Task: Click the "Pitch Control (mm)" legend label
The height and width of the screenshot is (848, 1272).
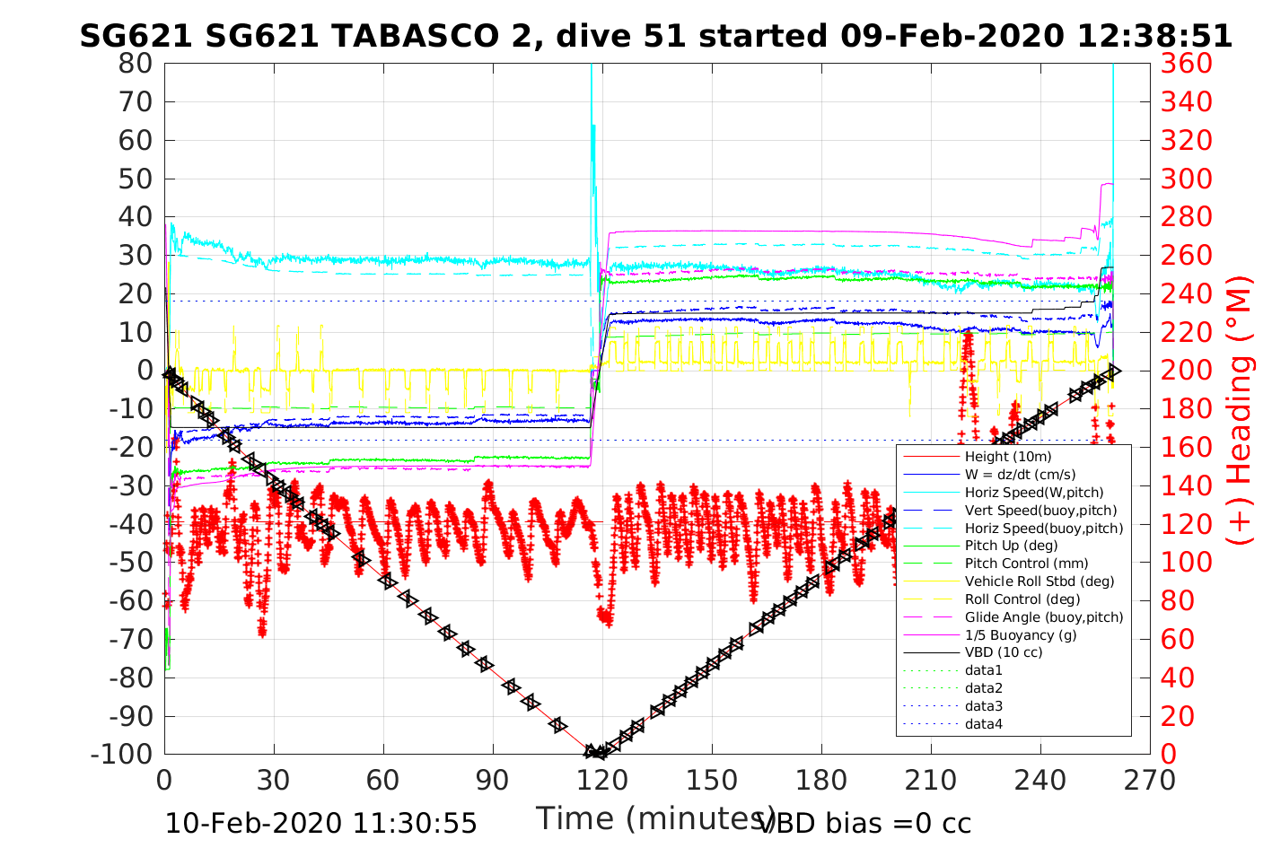Action: click(1026, 564)
